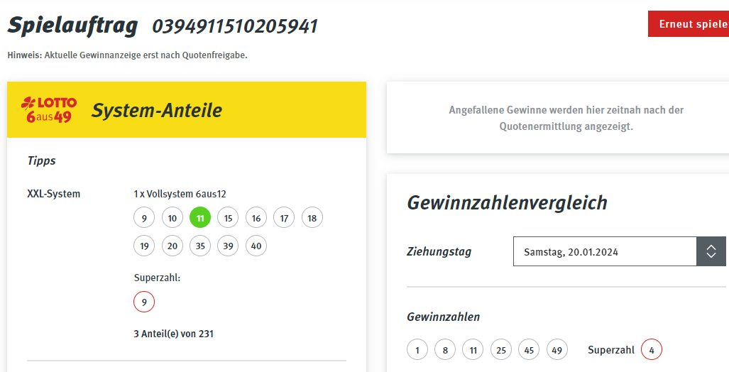The width and height of the screenshot is (729, 372).
Task: Click winning number 25 ball
Action: 501,350
